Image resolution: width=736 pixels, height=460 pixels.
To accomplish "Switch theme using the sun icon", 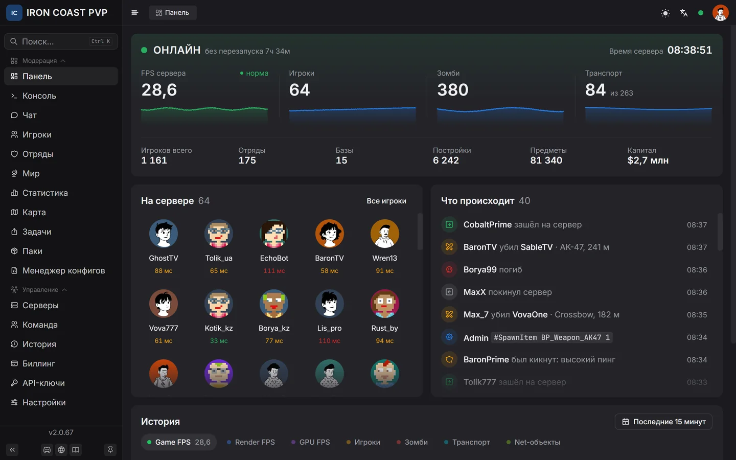I will click(665, 13).
